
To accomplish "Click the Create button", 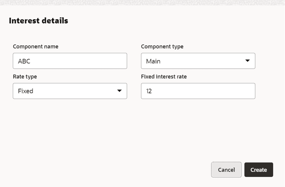I will click(x=259, y=170).
